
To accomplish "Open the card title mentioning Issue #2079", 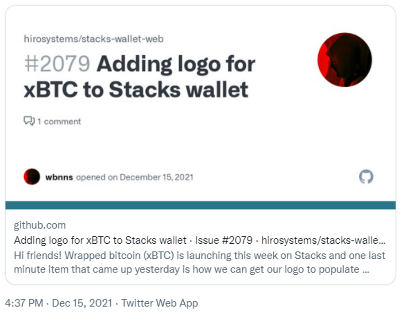I will pos(200,241).
